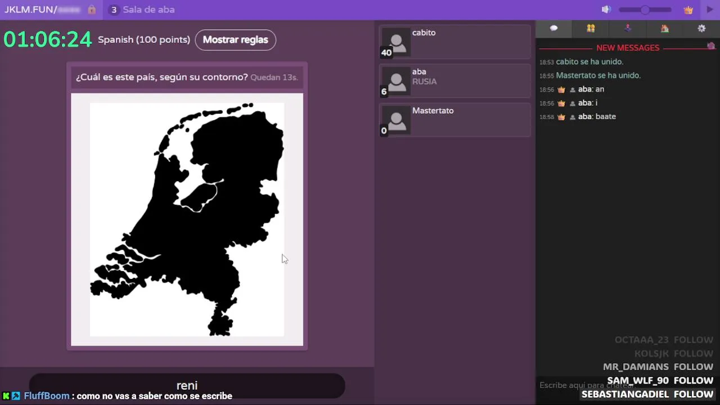Click cabito's score "40"
Viewport: 720px width, 405px height.
pyautogui.click(x=386, y=53)
